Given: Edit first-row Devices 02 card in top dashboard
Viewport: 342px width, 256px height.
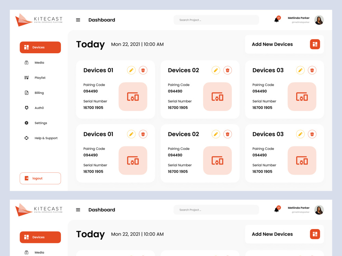Looking at the screenshot, I should point(216,70).
